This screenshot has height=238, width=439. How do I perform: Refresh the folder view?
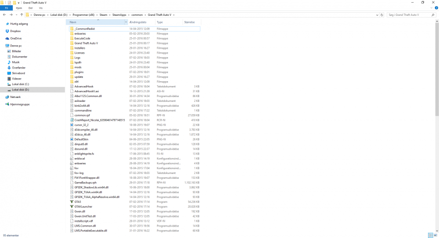(x=381, y=15)
